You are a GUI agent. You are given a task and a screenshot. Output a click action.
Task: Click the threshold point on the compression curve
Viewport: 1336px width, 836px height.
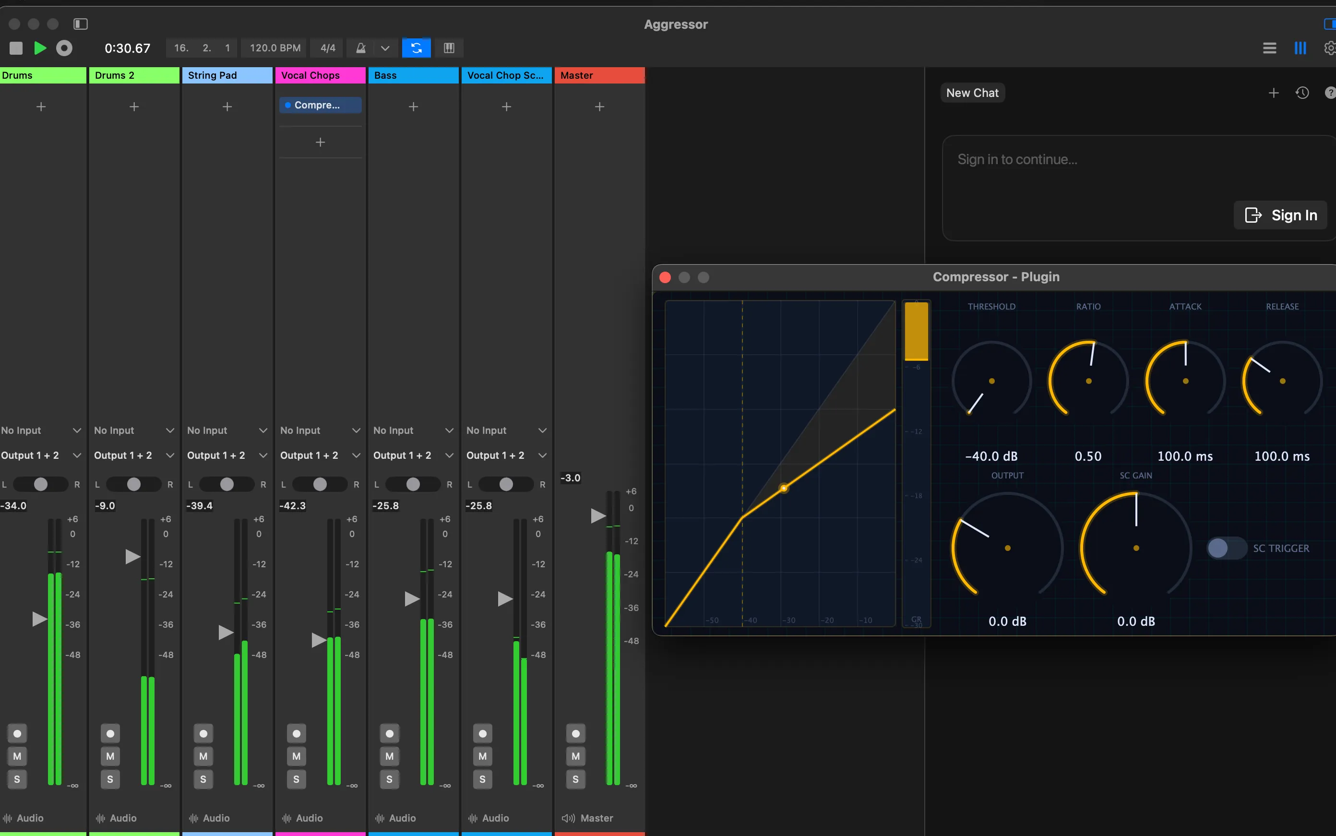click(783, 488)
